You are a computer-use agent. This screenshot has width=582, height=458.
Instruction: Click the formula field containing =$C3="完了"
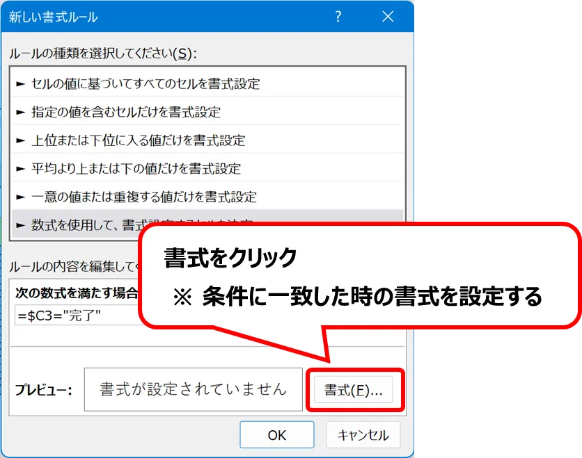click(77, 316)
